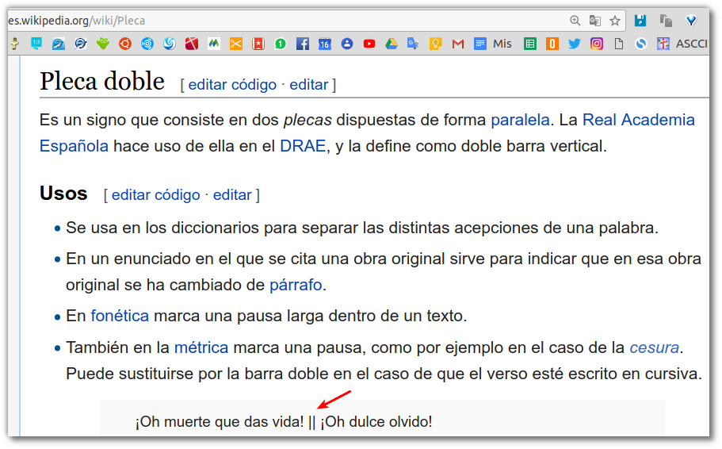This screenshot has width=722, height=449.
Task: Click the verse '¡Oh muerte que das vida!'
Action: (220, 422)
